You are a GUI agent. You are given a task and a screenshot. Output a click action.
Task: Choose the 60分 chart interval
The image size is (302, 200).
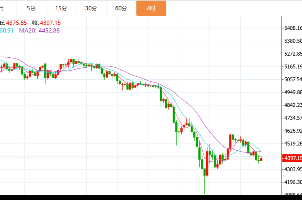(121, 8)
